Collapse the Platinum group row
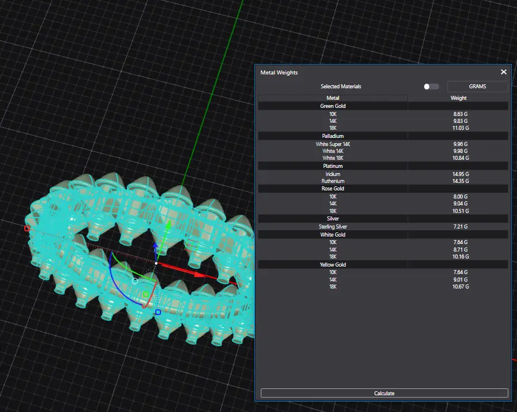This screenshot has height=412, width=517. point(333,166)
